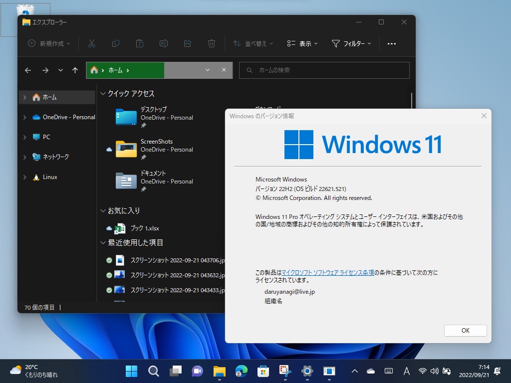511x383 pixels.
Task: Expand the PC tree node chevron
Action: 25,137
